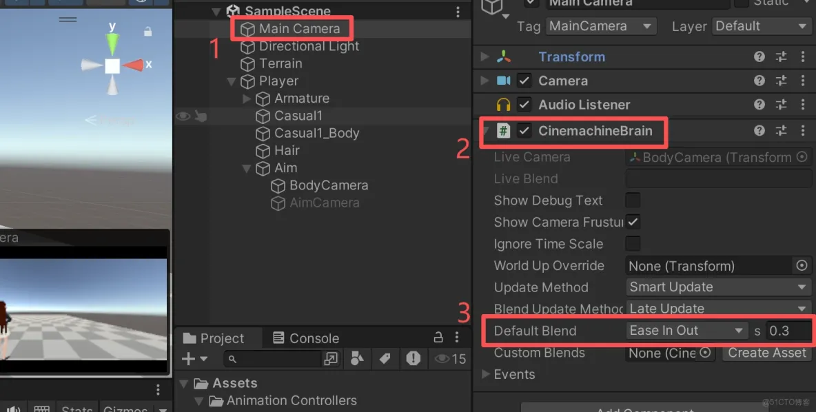Screen dimensions: 816x412
Task: Open the Update Method dropdown
Action: [717, 287]
